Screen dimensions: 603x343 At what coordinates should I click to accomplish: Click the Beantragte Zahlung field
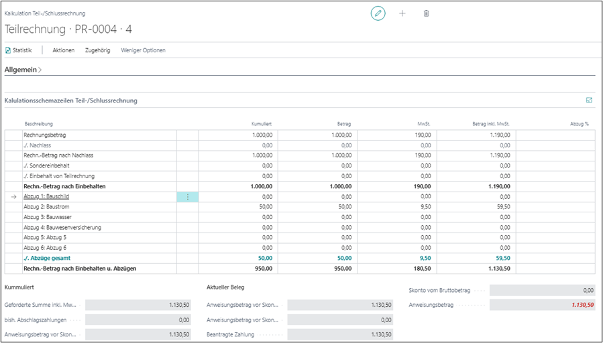(339, 334)
